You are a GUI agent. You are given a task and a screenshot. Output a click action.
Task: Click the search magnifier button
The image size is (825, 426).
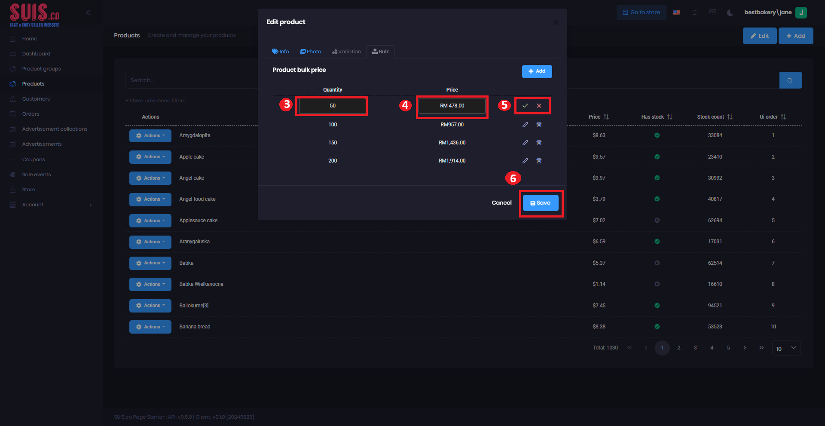pyautogui.click(x=790, y=80)
